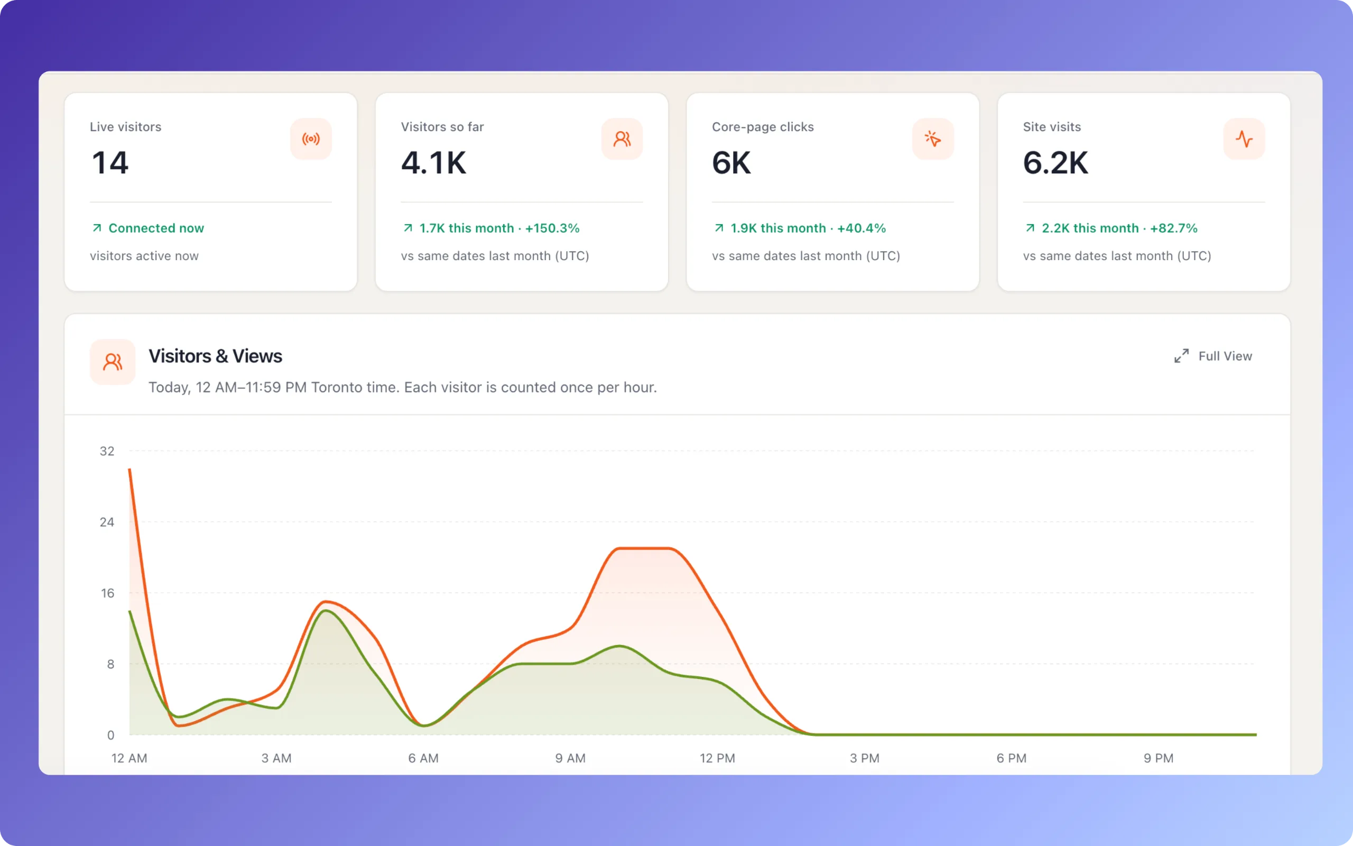Select the 6.2K site visits value

pos(1055,163)
